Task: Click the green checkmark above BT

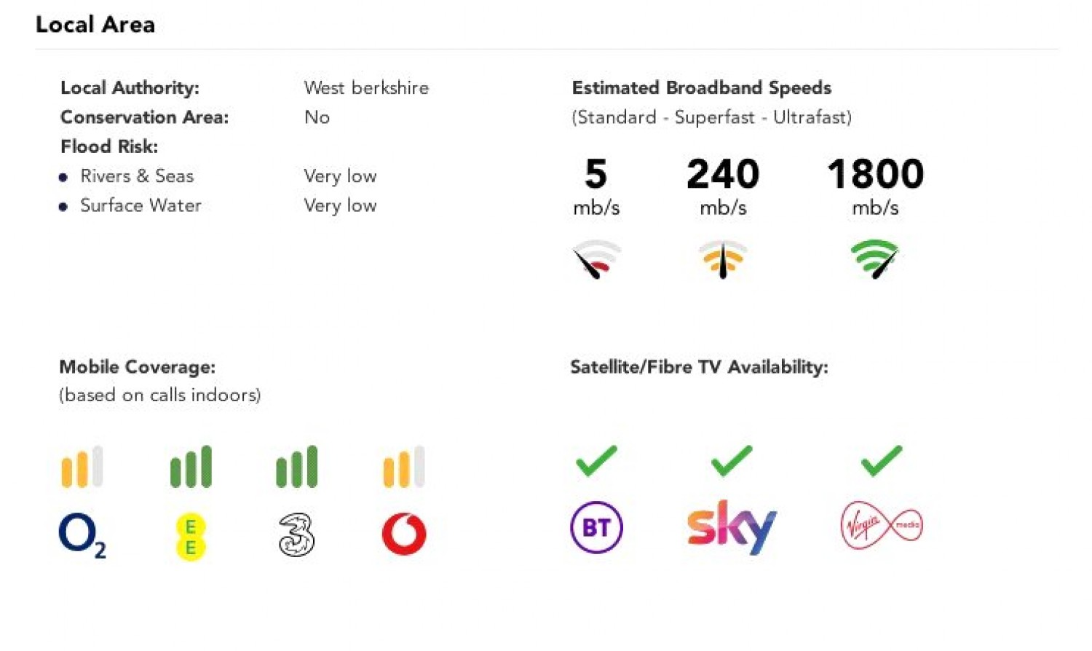Action: [x=596, y=461]
